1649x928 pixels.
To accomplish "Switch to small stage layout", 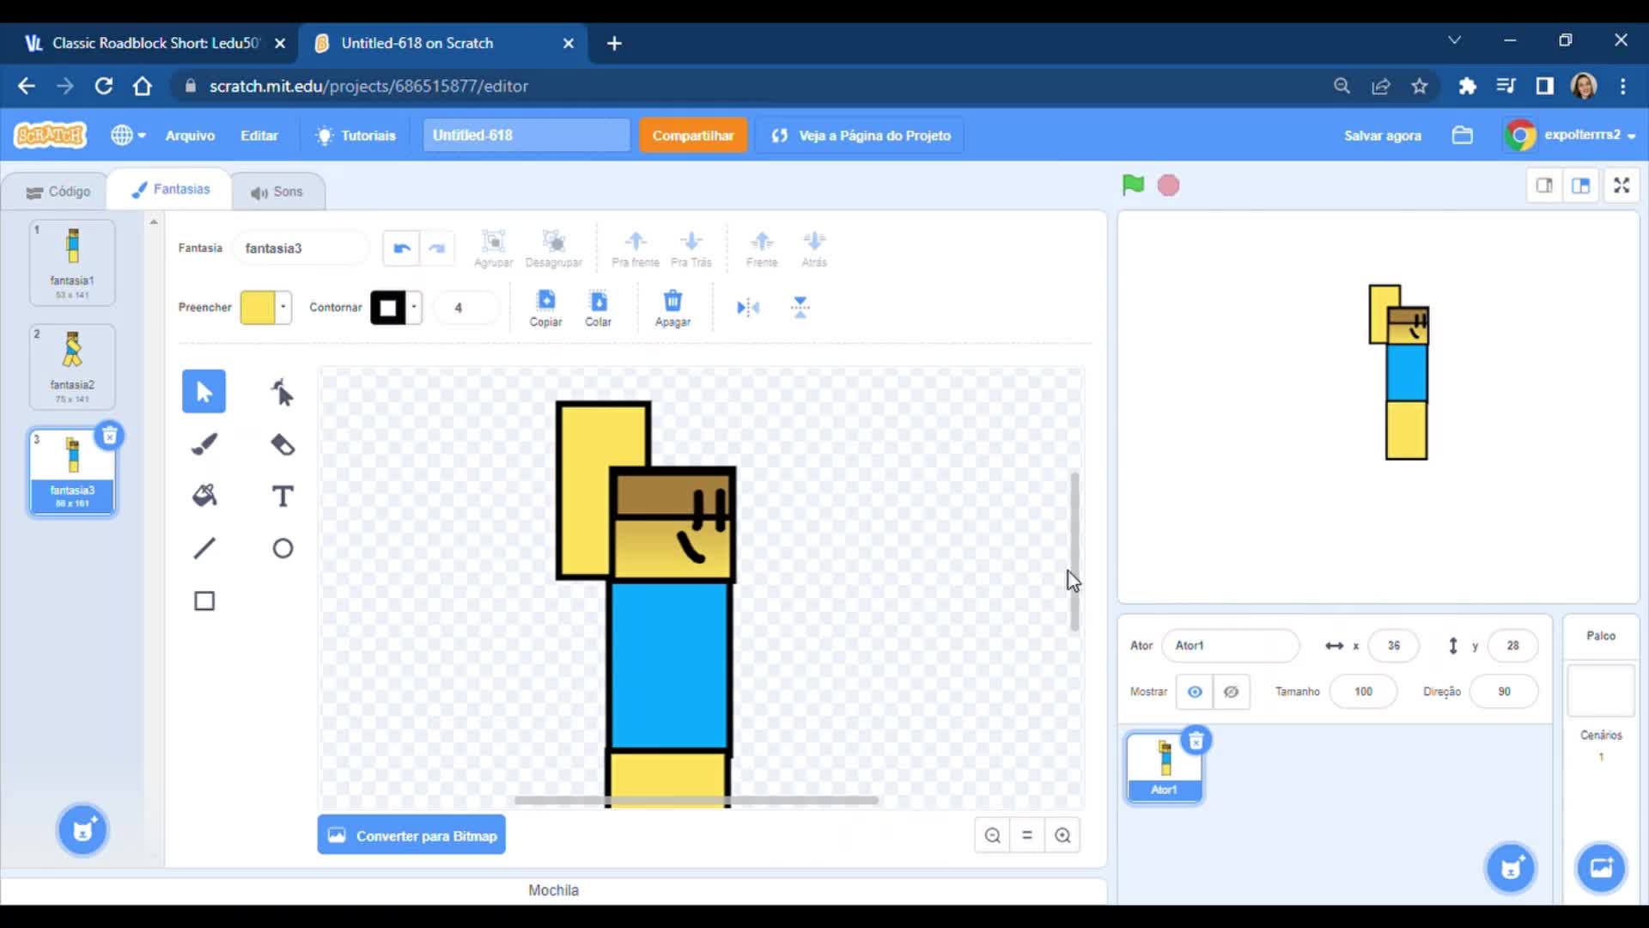I will [1544, 186].
